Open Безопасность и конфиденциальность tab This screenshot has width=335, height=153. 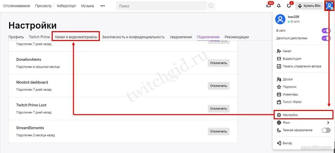tap(133, 37)
